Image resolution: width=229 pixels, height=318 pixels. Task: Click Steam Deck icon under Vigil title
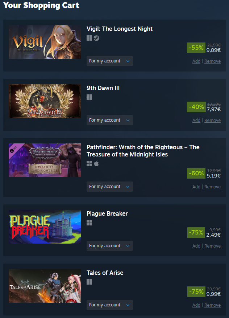point(96,38)
